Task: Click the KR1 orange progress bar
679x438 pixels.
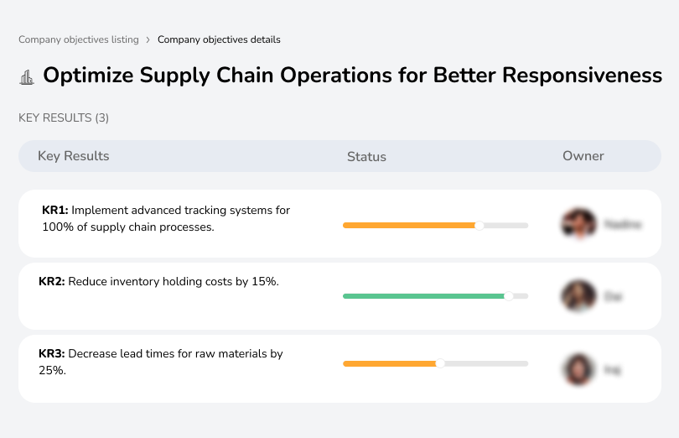Action: (x=409, y=225)
